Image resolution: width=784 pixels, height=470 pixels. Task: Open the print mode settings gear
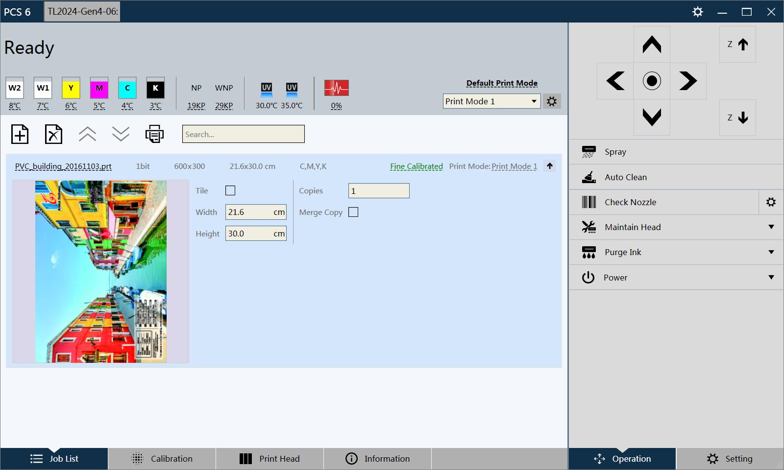pos(552,101)
